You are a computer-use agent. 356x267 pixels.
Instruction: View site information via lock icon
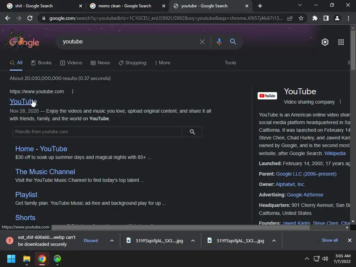click(x=44, y=18)
